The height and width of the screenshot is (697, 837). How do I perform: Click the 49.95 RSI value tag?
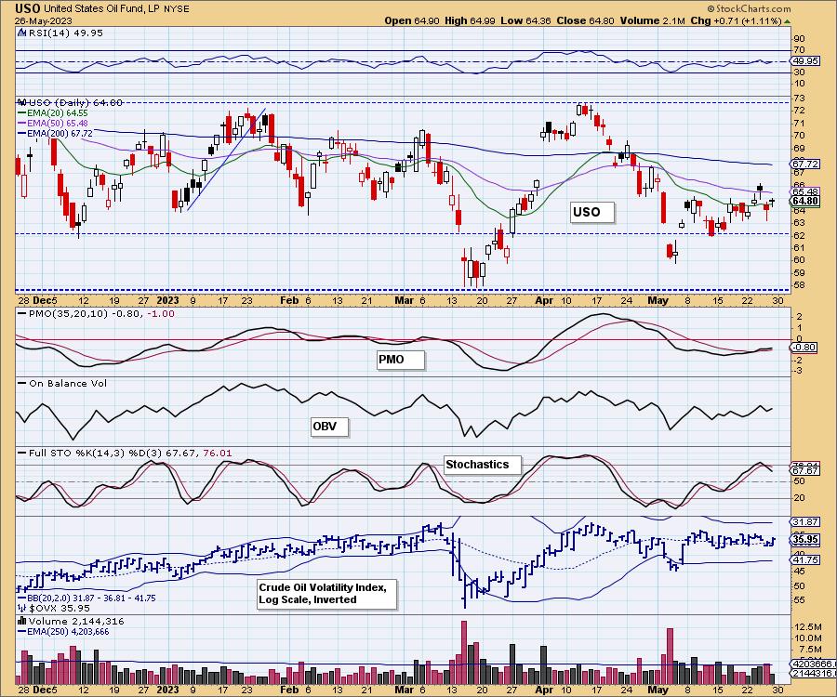805,61
